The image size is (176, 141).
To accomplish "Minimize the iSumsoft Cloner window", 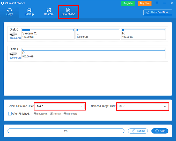I will (x=164, y=3).
